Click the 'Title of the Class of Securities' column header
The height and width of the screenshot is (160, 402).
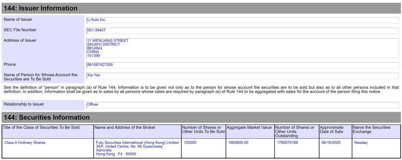(x=48, y=132)
